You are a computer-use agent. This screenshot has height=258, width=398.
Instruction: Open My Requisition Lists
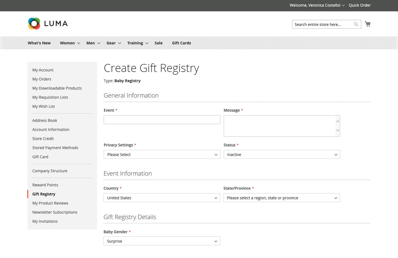(x=50, y=97)
